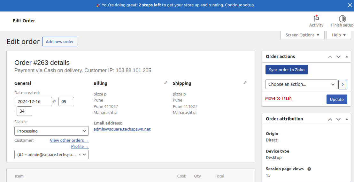Edit billing address with pencil icon
Viewport: 354px width, 182px height.
pyautogui.click(x=165, y=83)
